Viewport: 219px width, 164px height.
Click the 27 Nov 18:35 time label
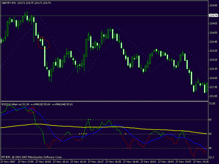click(x=113, y=162)
